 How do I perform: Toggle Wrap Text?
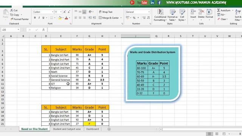click(x=105, y=12)
